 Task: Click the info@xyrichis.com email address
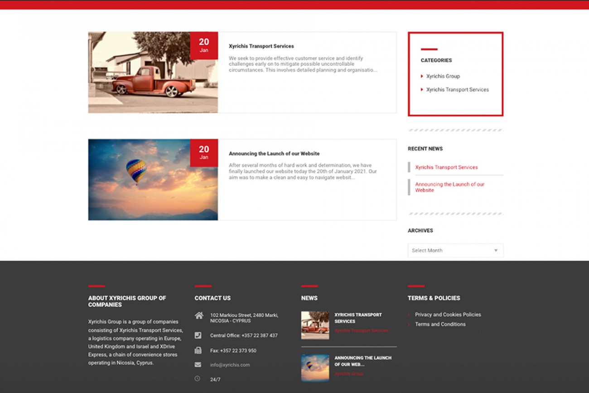[230, 365]
